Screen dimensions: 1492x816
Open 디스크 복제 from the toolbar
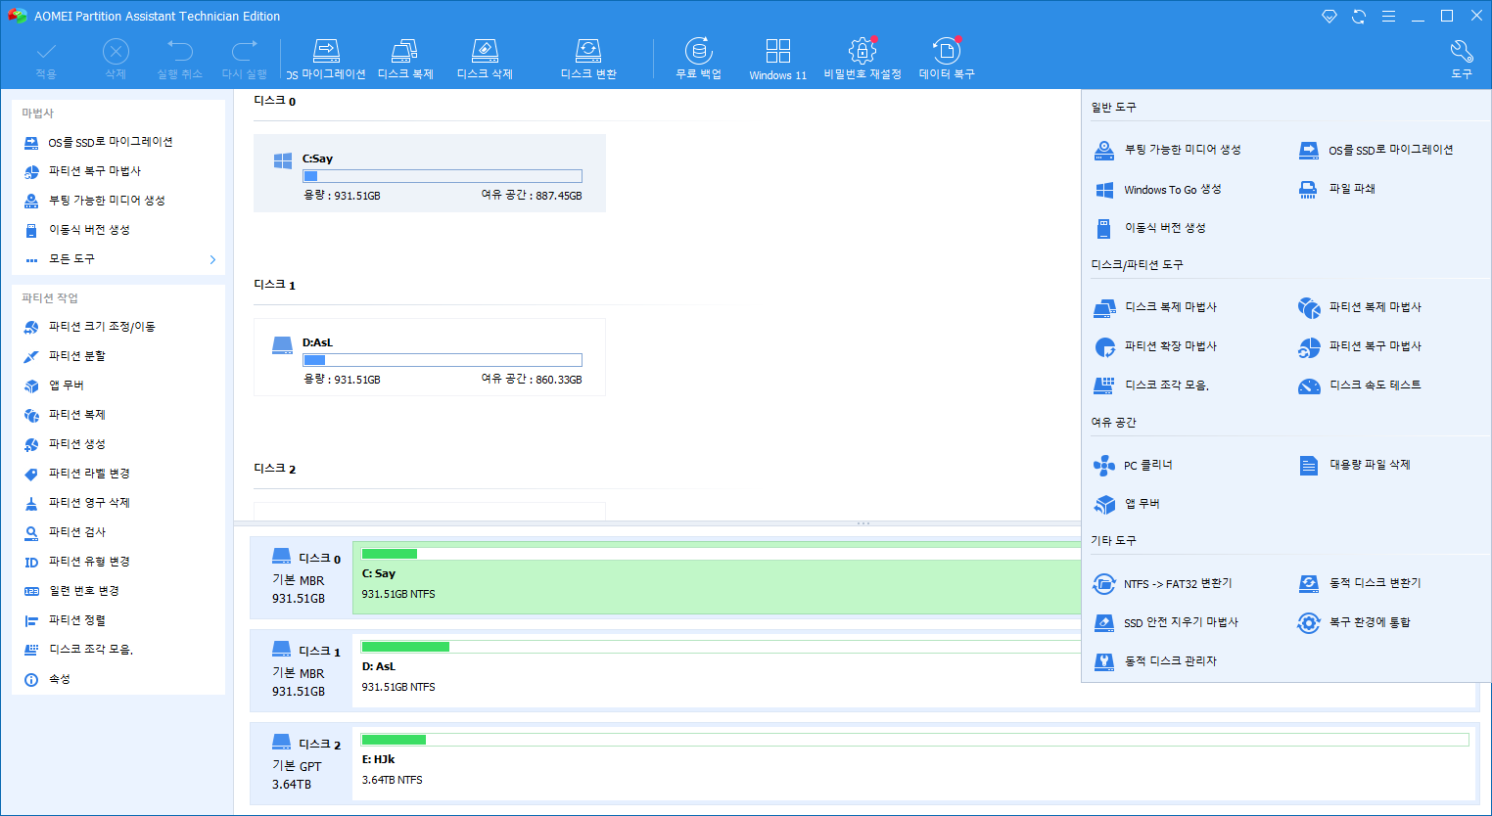click(405, 60)
